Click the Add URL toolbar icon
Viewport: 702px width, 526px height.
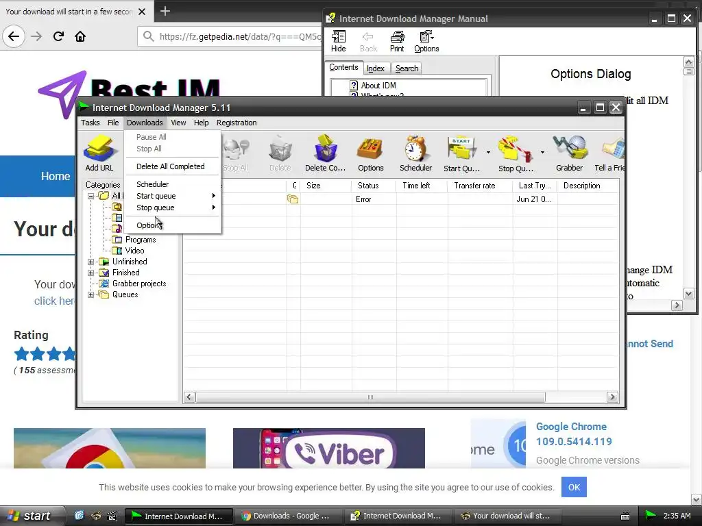click(99, 153)
